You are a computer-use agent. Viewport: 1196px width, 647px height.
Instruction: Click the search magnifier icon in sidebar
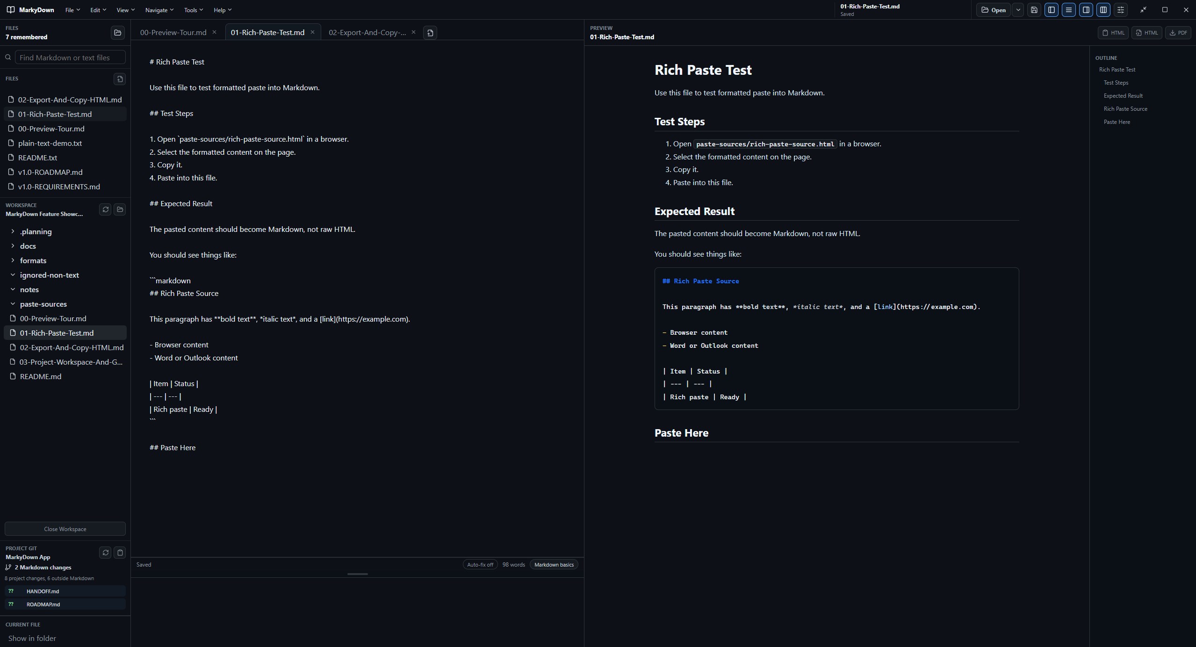(8, 58)
